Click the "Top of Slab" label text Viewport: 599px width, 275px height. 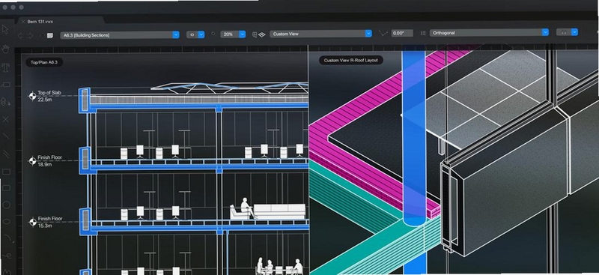tap(49, 93)
